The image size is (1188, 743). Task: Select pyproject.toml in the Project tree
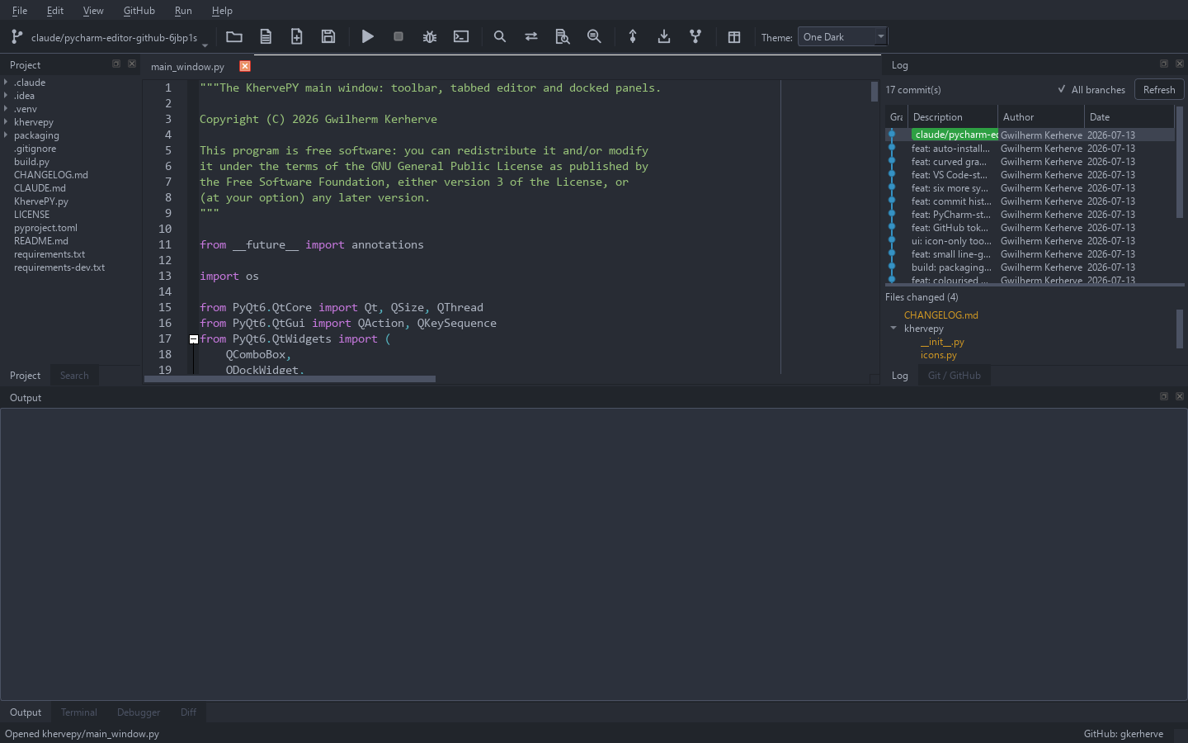click(x=45, y=228)
